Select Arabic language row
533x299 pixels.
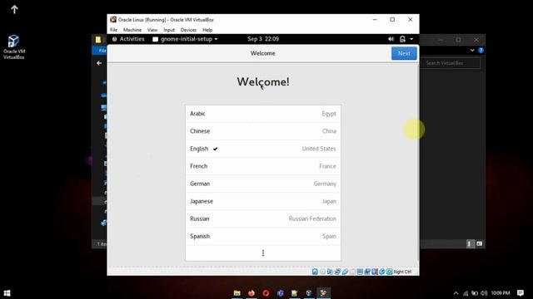tap(263, 114)
